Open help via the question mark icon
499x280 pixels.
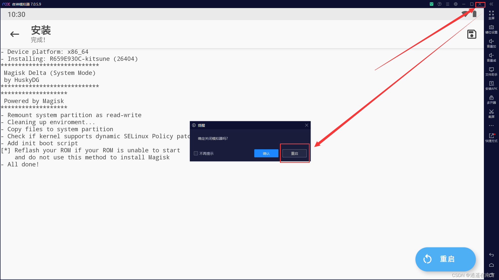(439, 4)
